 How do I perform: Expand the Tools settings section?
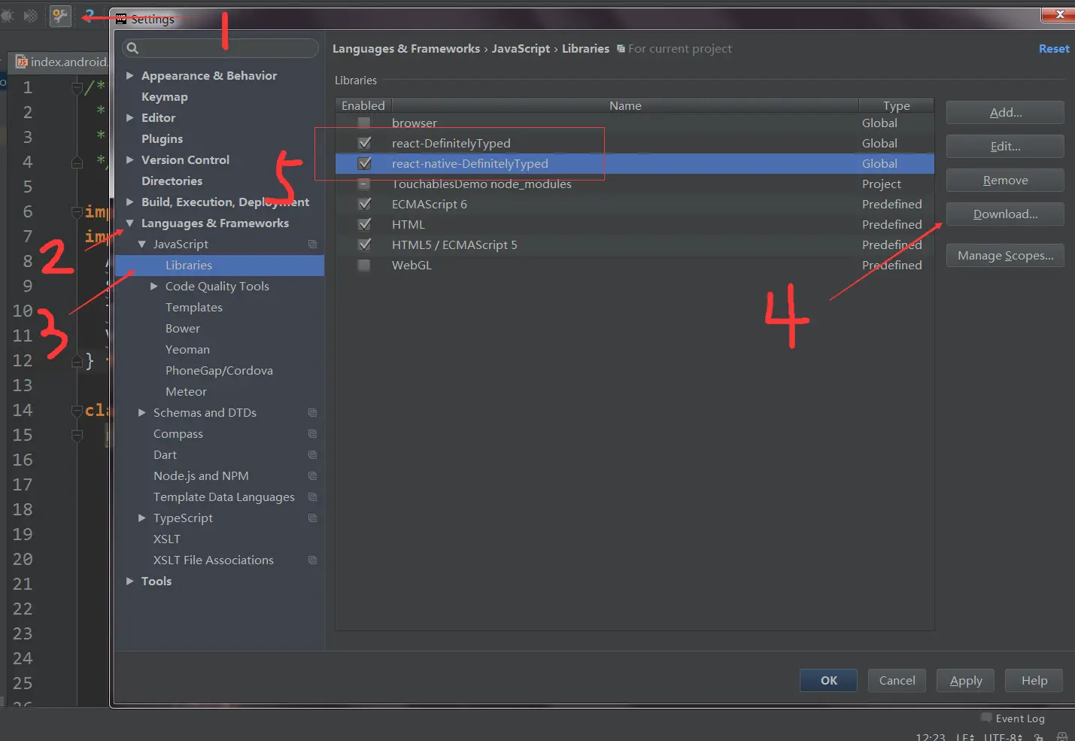(130, 581)
